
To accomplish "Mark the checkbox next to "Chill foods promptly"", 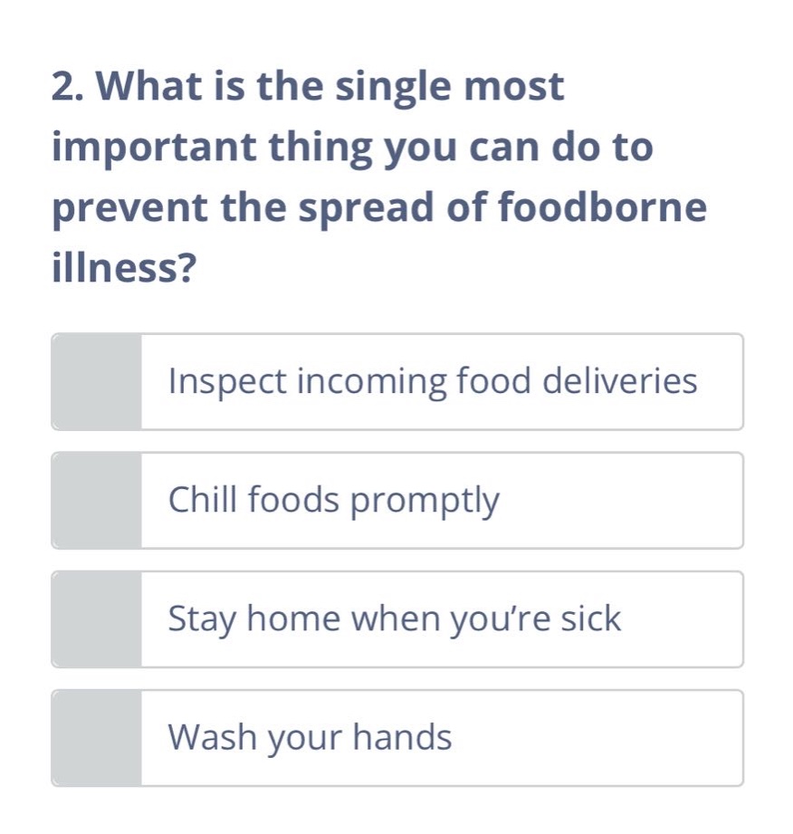I will tap(97, 500).
